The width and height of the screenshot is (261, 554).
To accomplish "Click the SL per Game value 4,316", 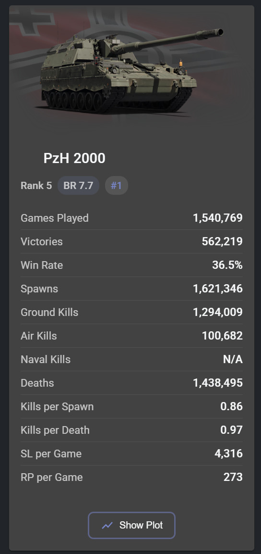I will 228,453.
